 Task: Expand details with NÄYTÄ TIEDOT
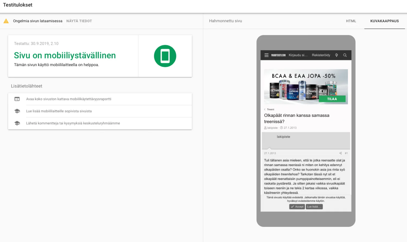79,21
